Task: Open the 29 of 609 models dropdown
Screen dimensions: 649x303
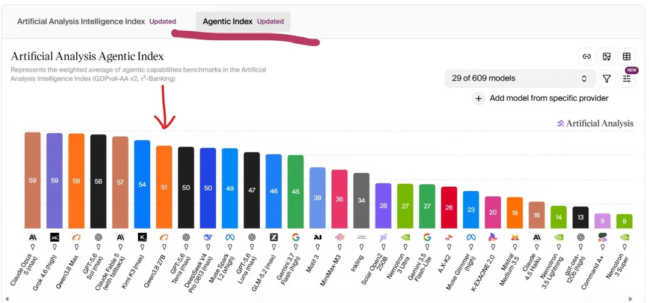Action: click(x=520, y=79)
